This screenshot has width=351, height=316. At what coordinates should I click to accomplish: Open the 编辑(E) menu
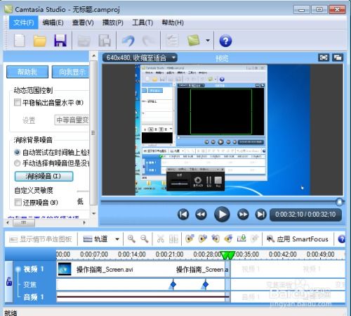pos(53,23)
